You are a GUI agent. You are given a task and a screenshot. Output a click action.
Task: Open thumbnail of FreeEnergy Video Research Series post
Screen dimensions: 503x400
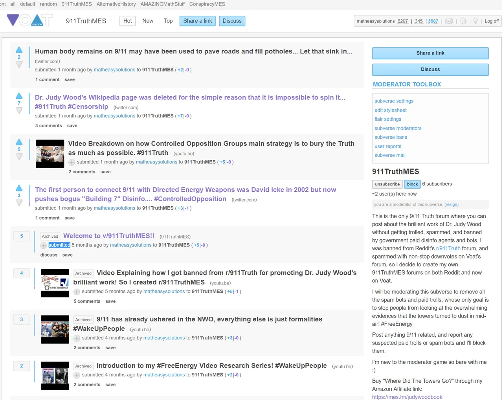(55, 376)
